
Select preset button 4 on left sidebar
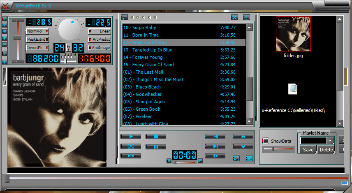click(4, 38)
